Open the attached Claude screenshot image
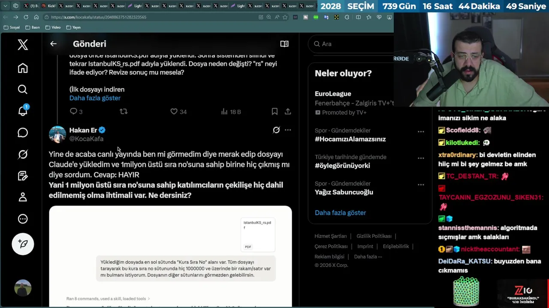 170,256
